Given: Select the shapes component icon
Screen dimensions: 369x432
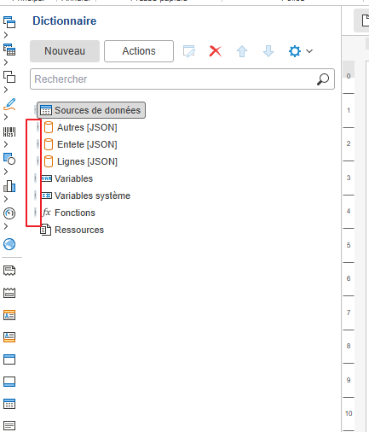Looking at the screenshot, I should 9,159.
